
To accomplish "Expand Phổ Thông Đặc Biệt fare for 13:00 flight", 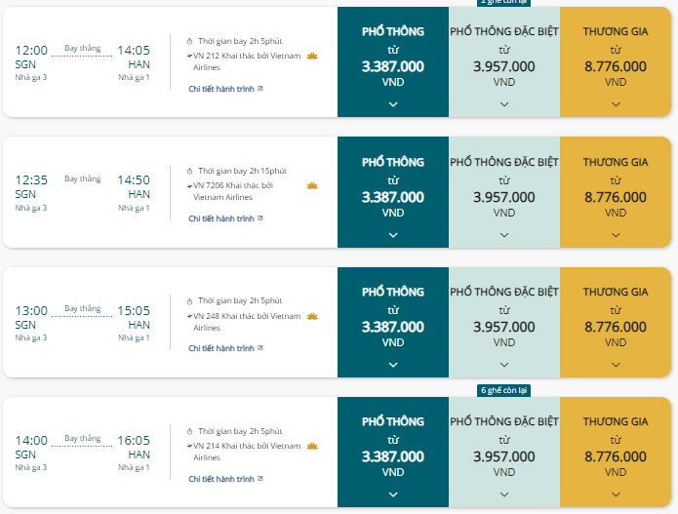I will (504, 364).
